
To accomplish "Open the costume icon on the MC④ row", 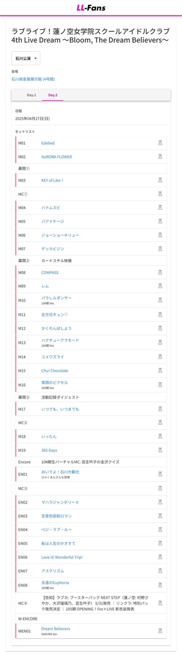I will point(160,603).
